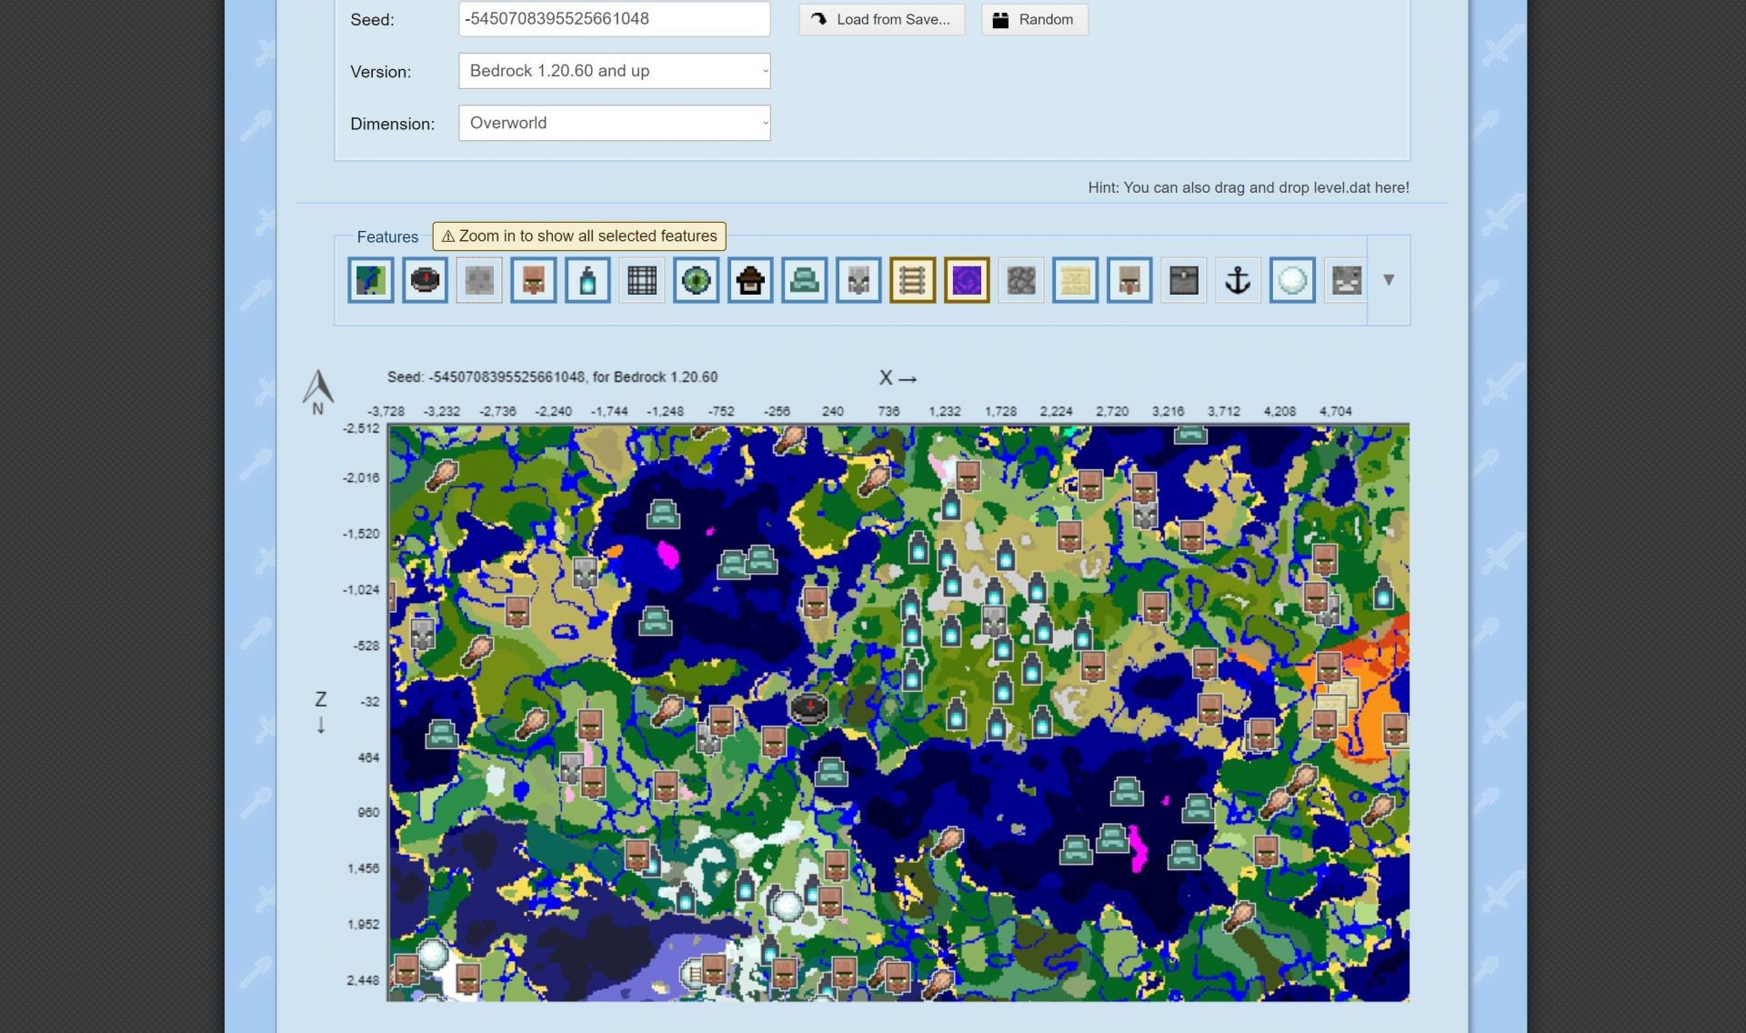Viewport: 1746px width, 1033px height.
Task: Toggle the Ruined Portal purple icon
Action: coord(967,280)
